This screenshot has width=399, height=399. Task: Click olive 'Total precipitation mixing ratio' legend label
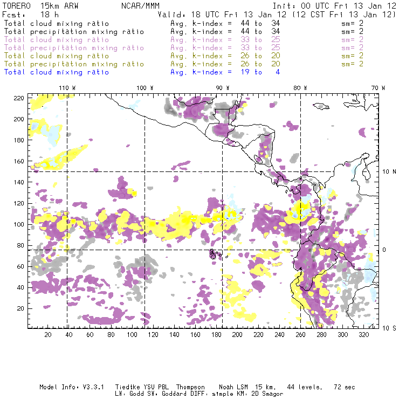(74, 64)
